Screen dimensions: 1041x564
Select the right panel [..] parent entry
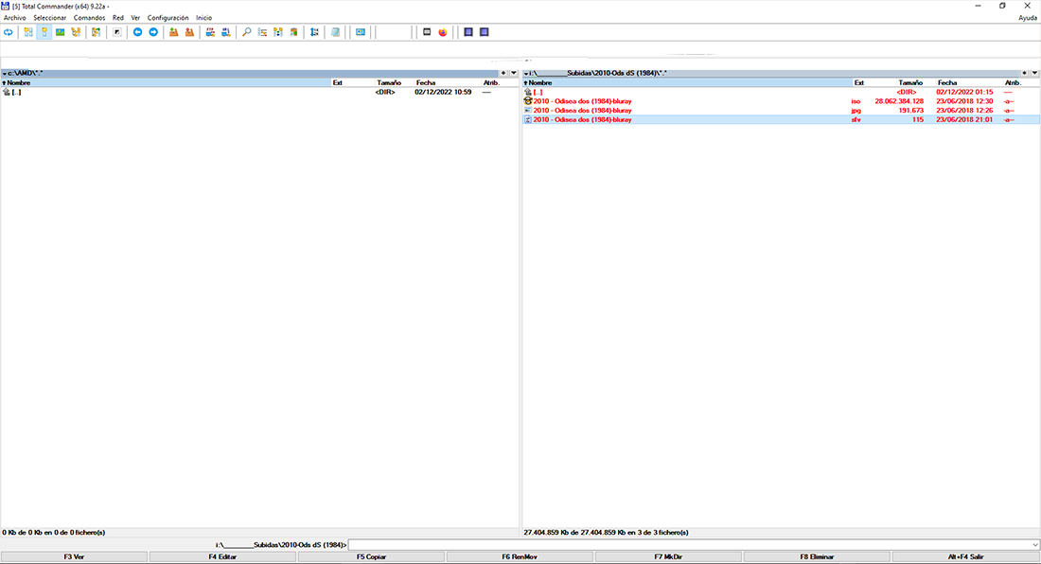(x=781, y=92)
